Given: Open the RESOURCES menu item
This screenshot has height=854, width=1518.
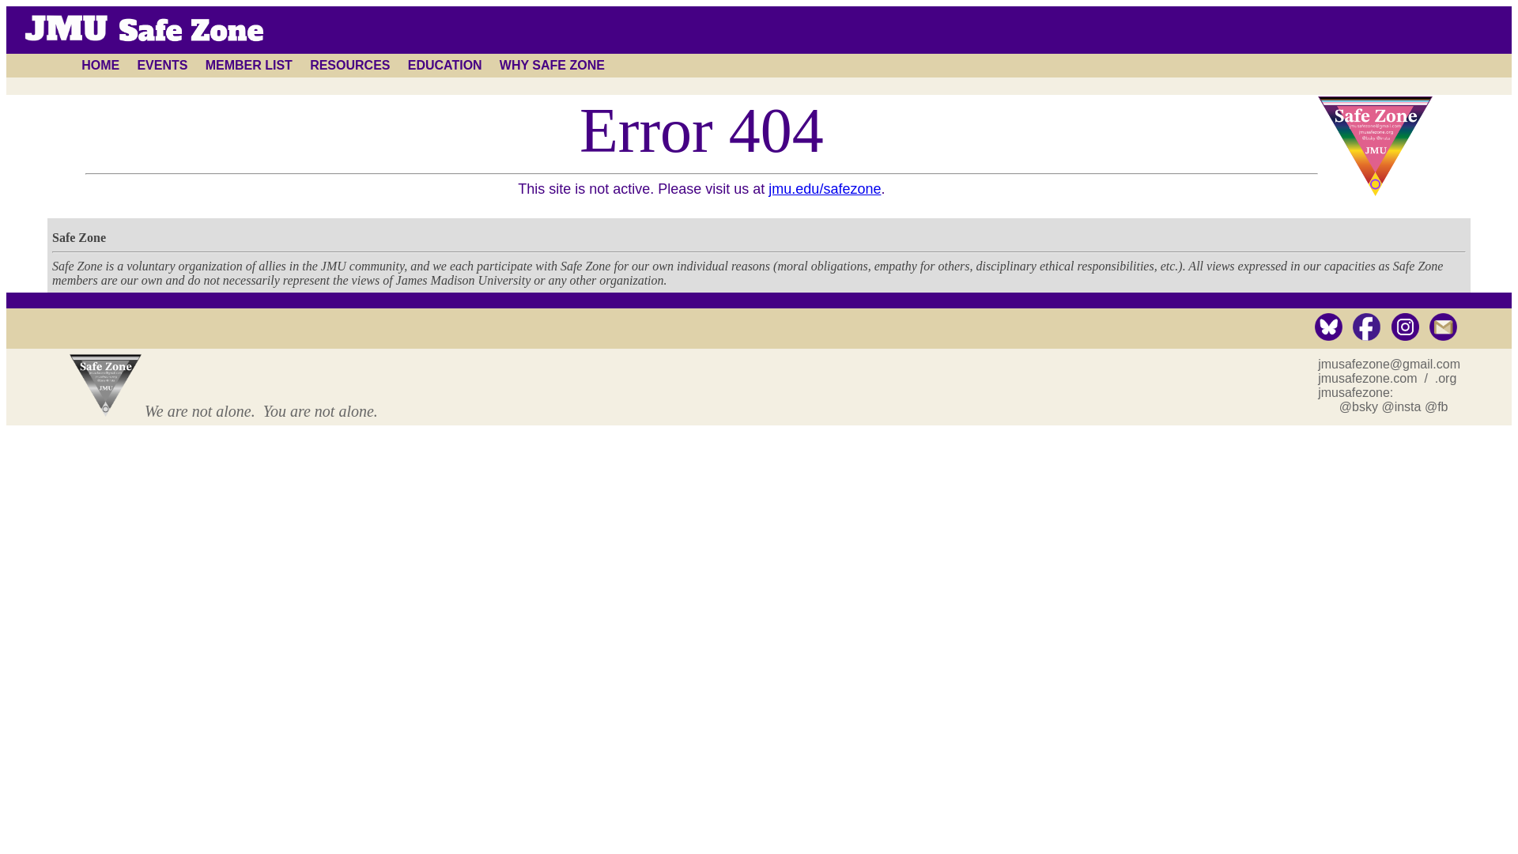Looking at the screenshot, I should [x=349, y=66].
